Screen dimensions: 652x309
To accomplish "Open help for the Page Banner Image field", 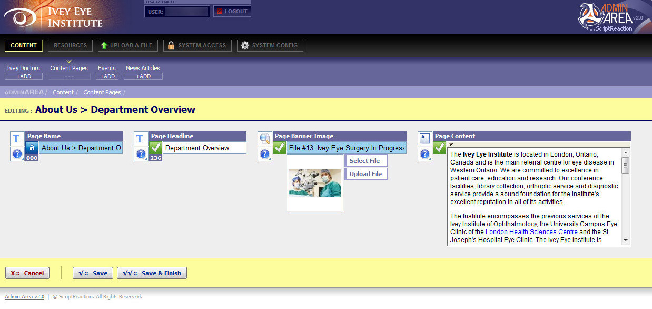I will [x=265, y=154].
